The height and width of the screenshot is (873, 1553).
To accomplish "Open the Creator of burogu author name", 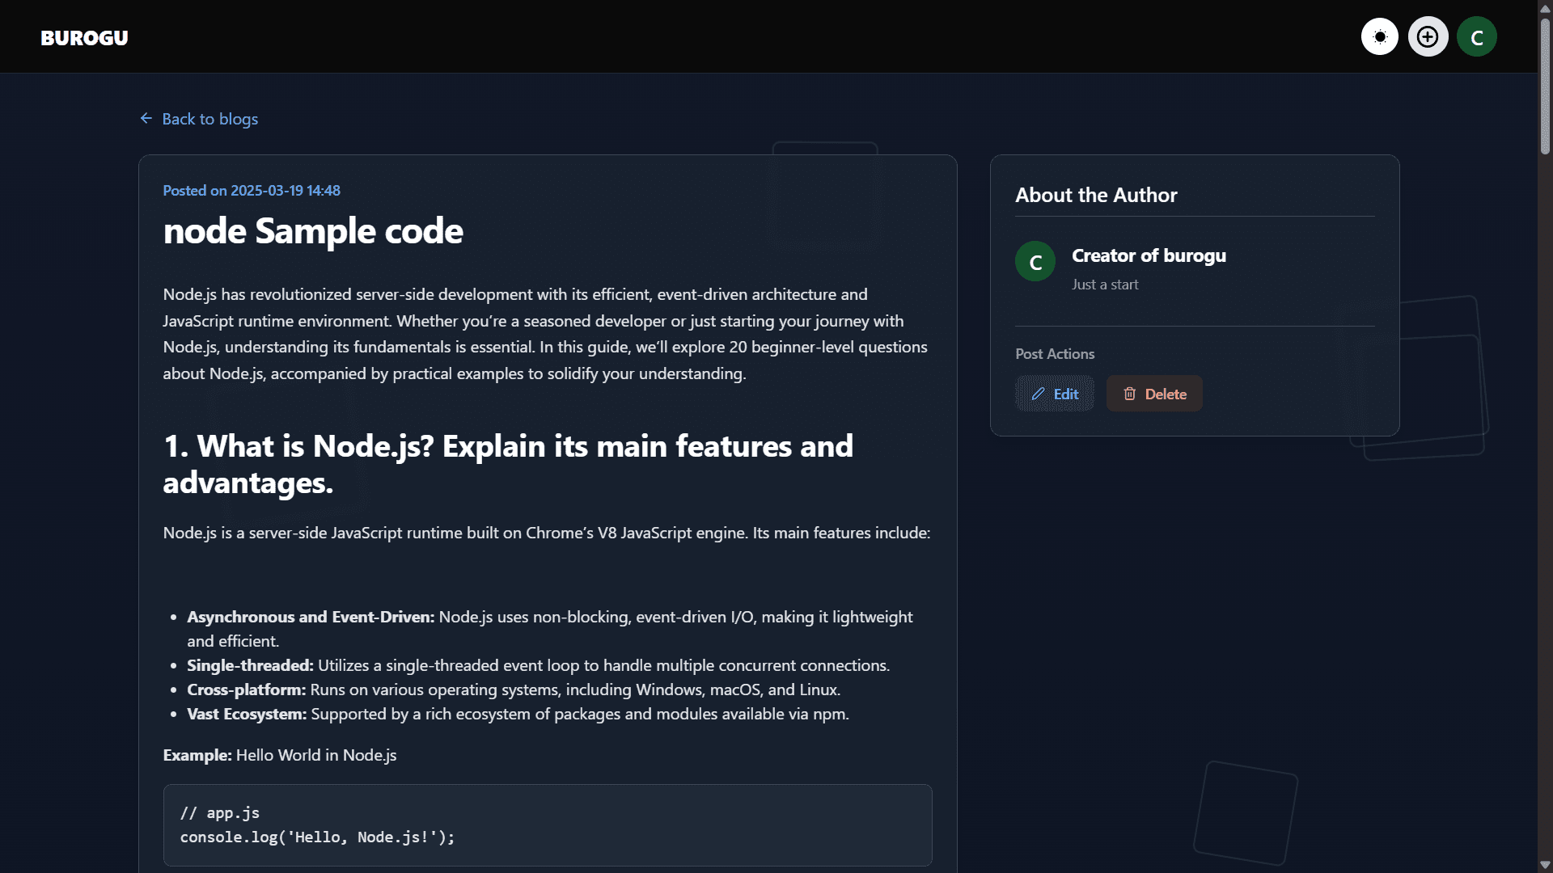I will [1148, 255].
